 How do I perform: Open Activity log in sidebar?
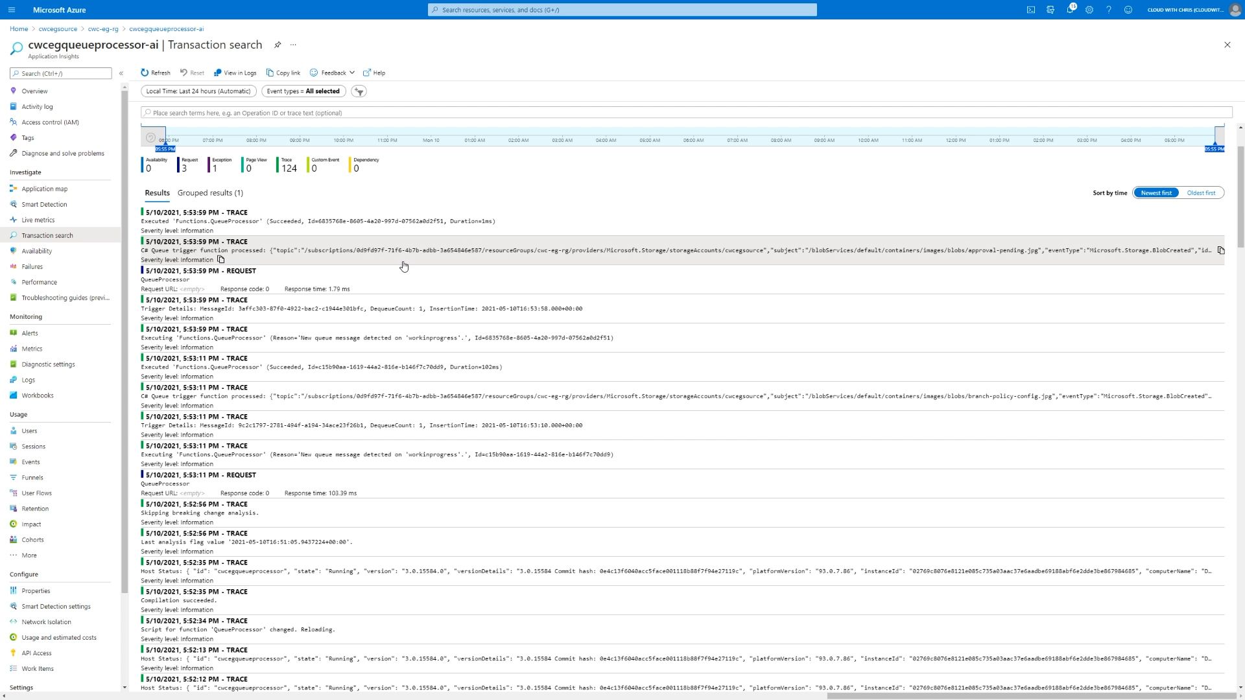[37, 107]
